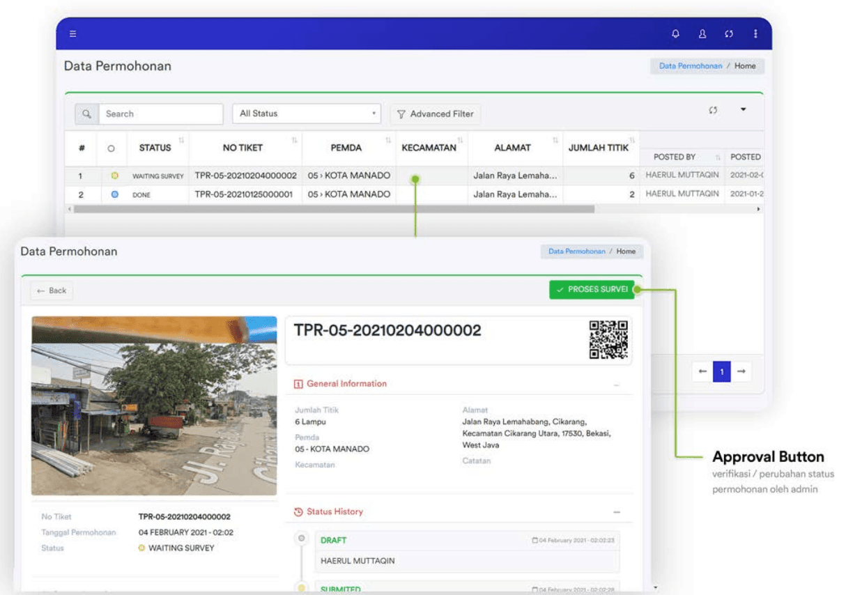
Task: Select ticket TPR-05-20210204000002 in the table
Action: (x=245, y=176)
